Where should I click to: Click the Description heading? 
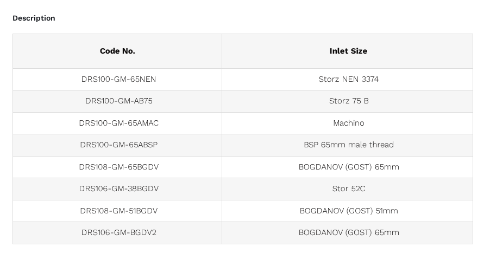34,18
